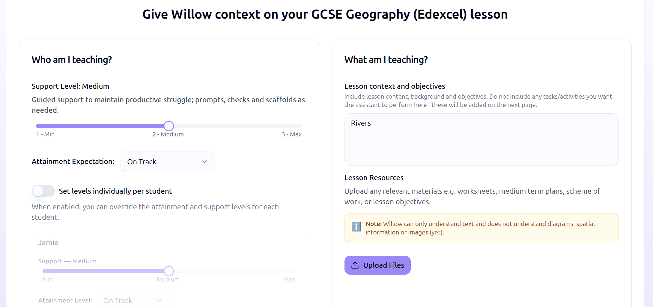Open Jamie's Attainment Level dropdown

tap(133, 300)
